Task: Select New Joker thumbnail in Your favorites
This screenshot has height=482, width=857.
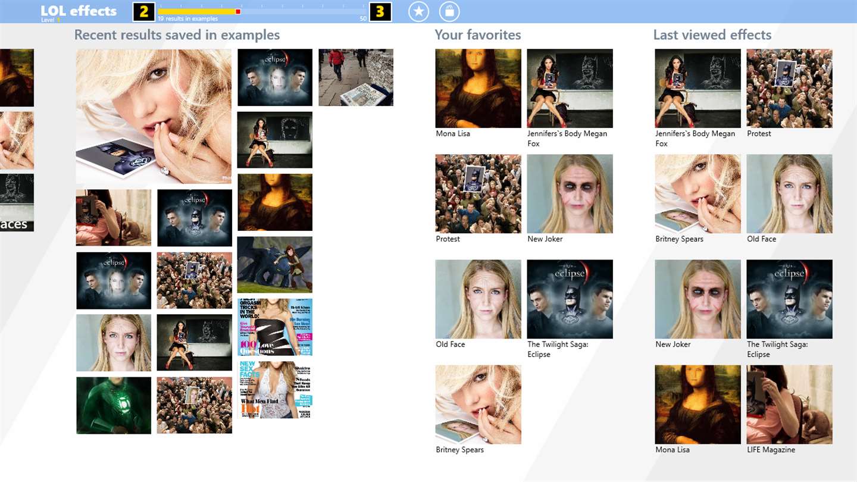Action: pyautogui.click(x=570, y=194)
